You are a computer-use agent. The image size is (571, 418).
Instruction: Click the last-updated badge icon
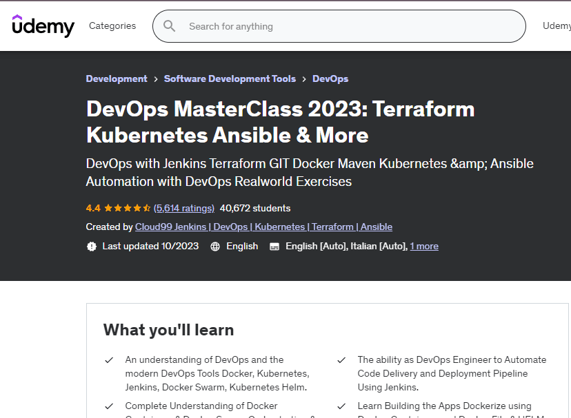[x=92, y=247]
